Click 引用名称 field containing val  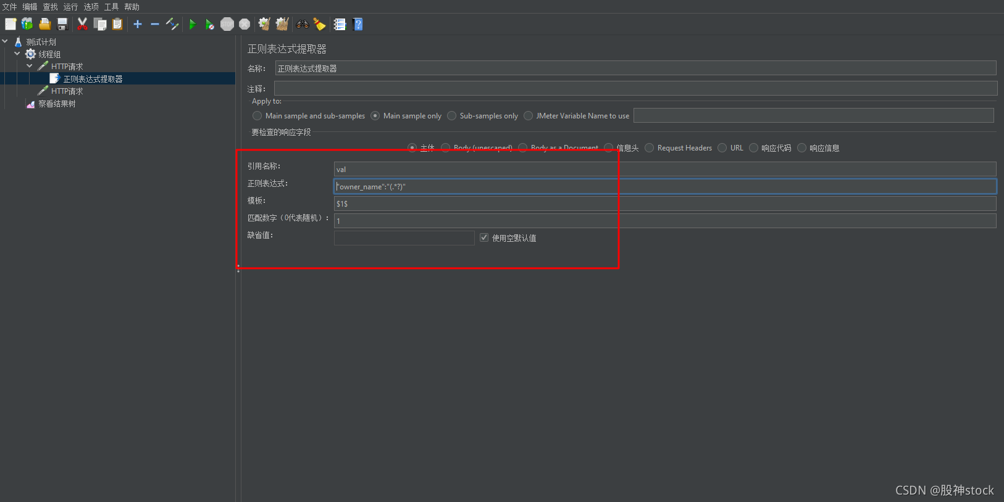(x=665, y=169)
